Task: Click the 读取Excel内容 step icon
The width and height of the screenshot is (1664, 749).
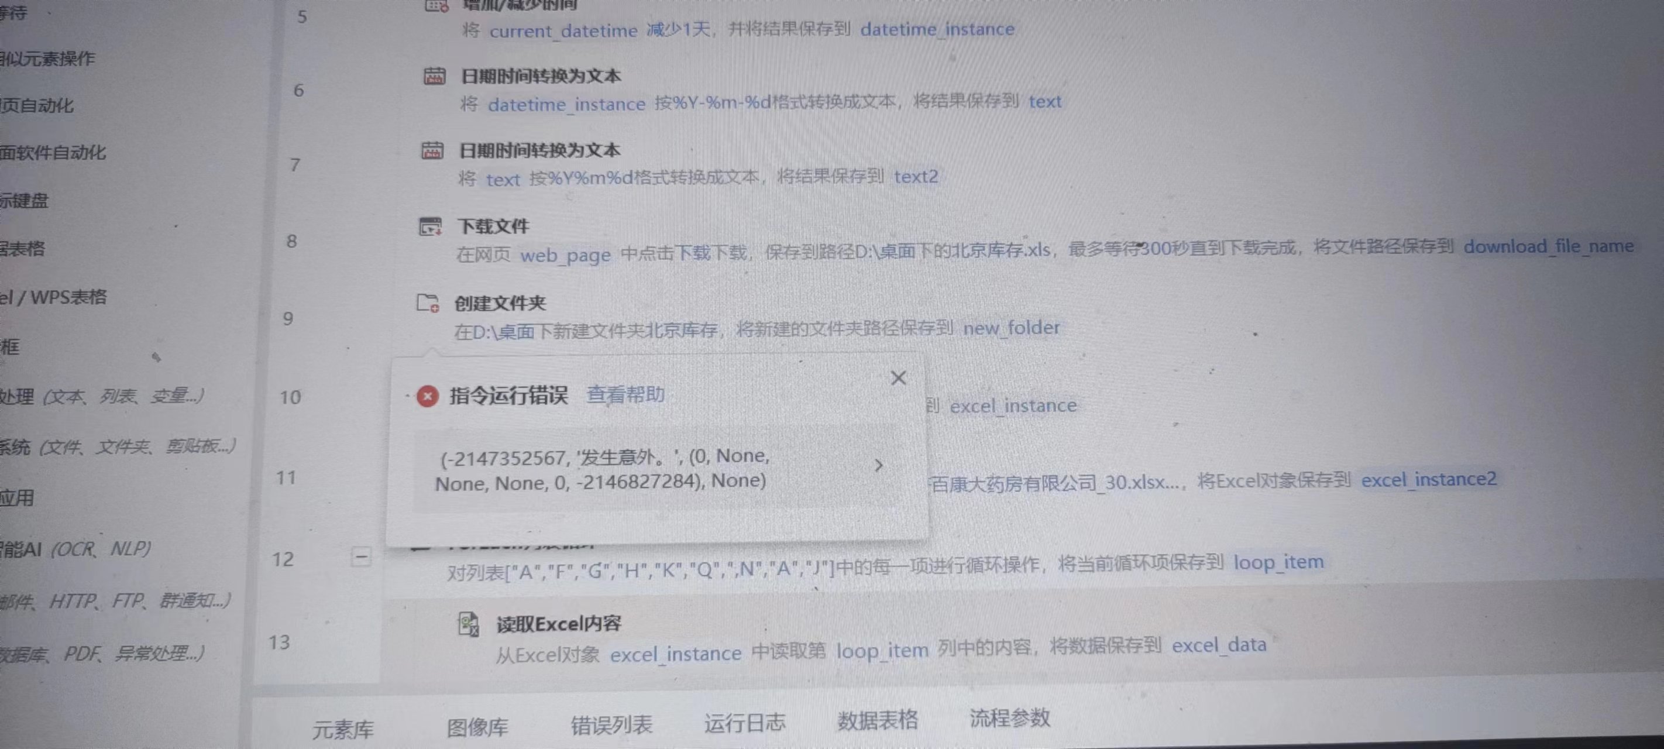Action: pos(468,624)
